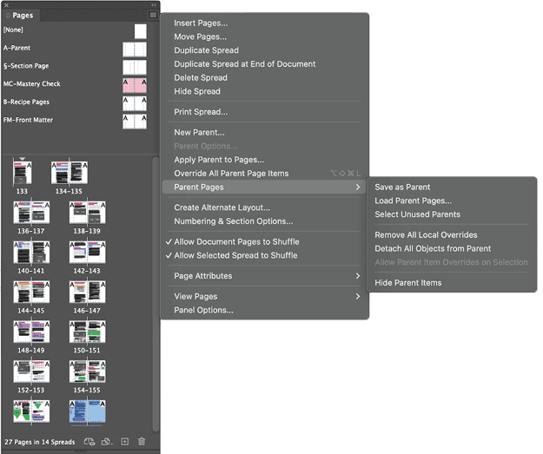Uncheck Allow Document Pages to Shuffle
The image size is (543, 454).
tap(236, 241)
